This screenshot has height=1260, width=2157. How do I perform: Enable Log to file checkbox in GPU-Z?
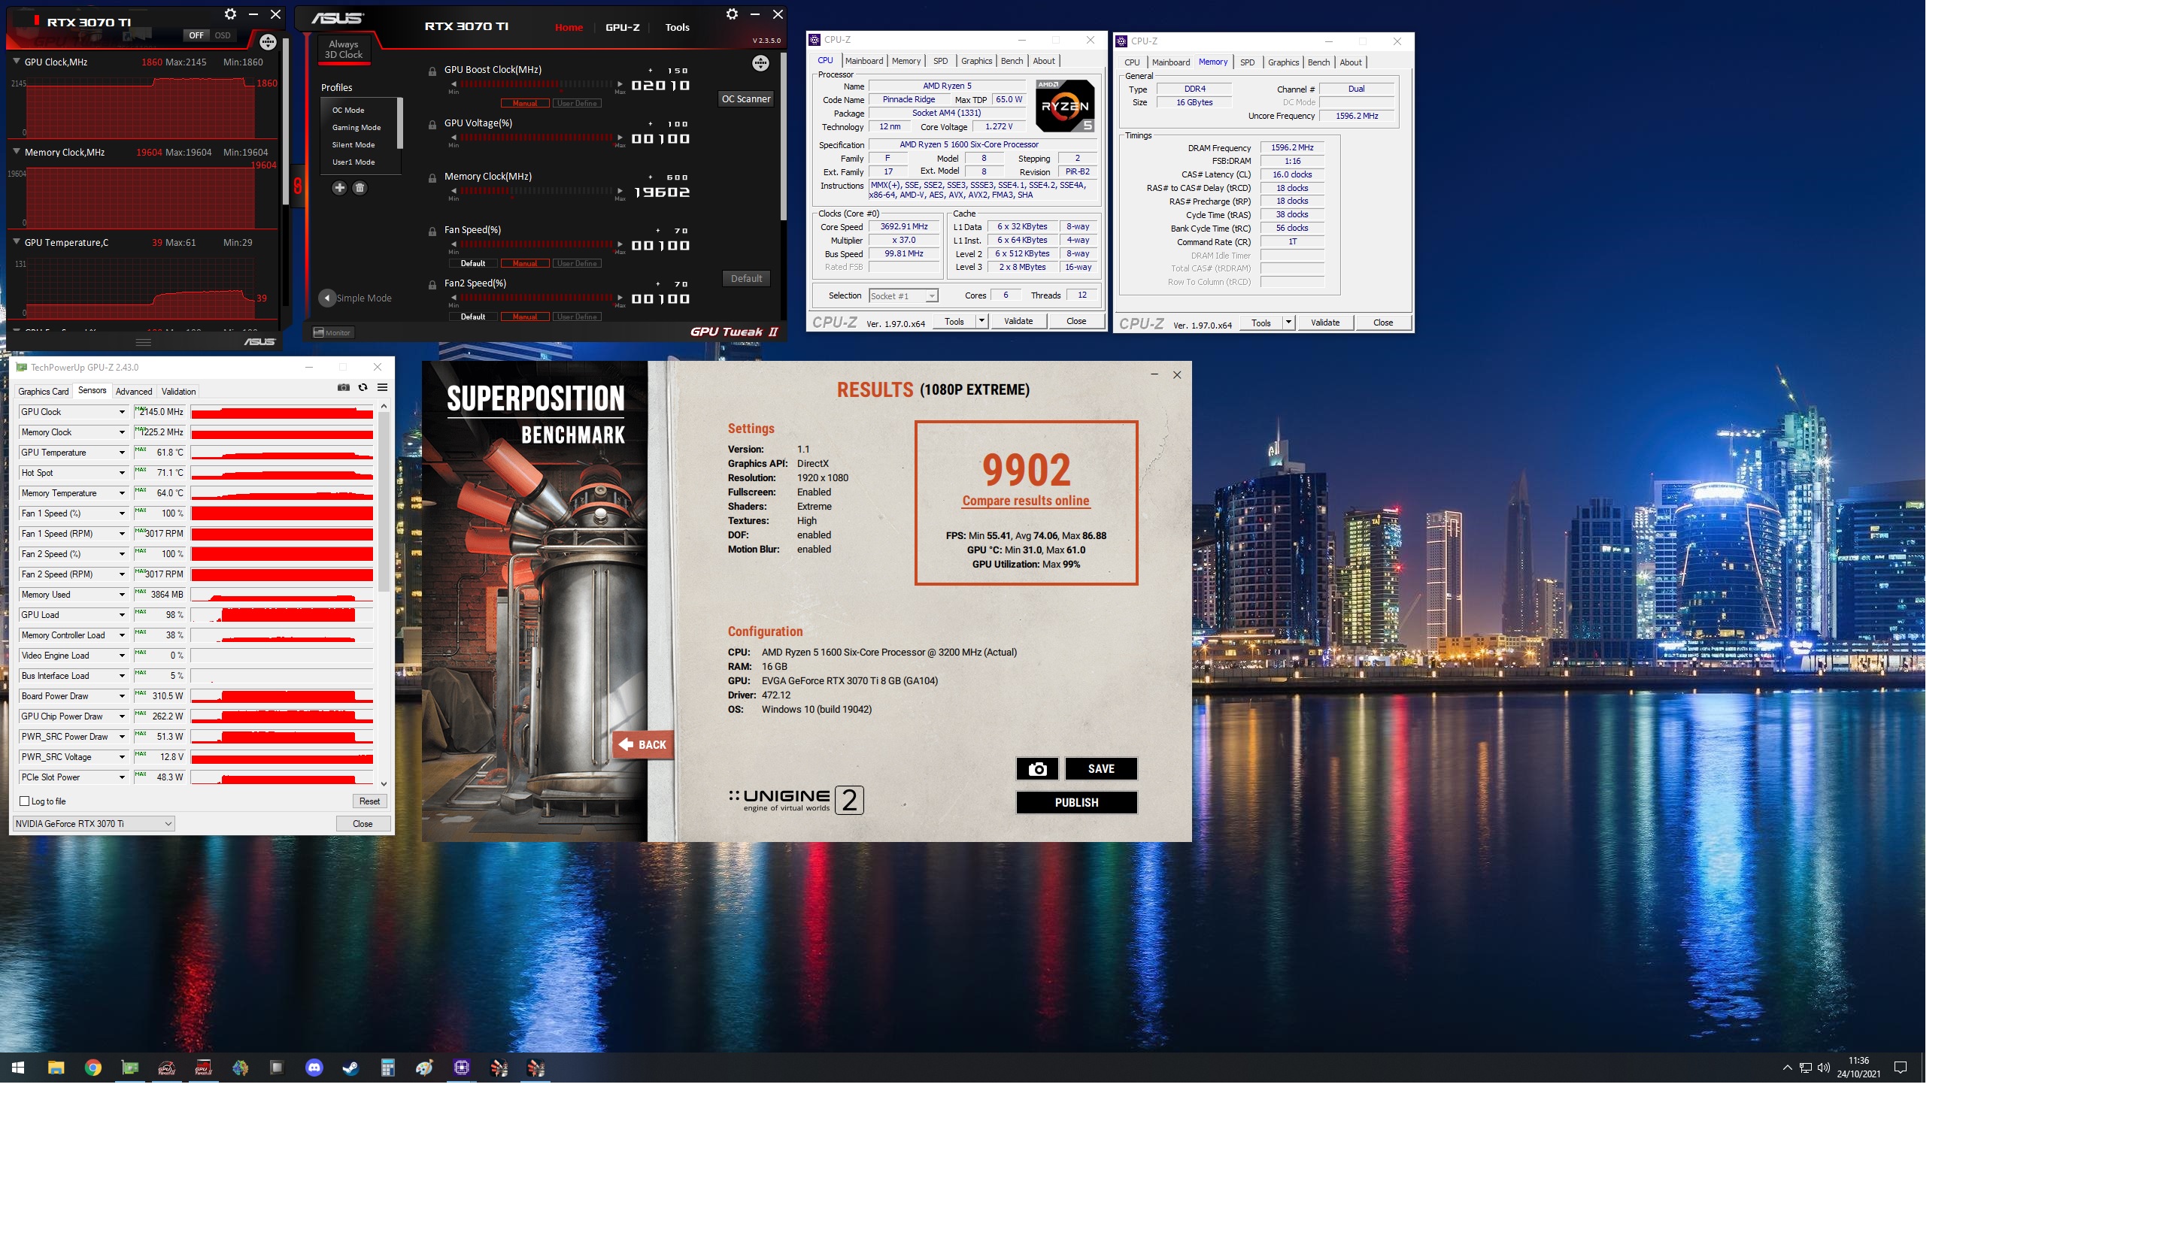24,801
